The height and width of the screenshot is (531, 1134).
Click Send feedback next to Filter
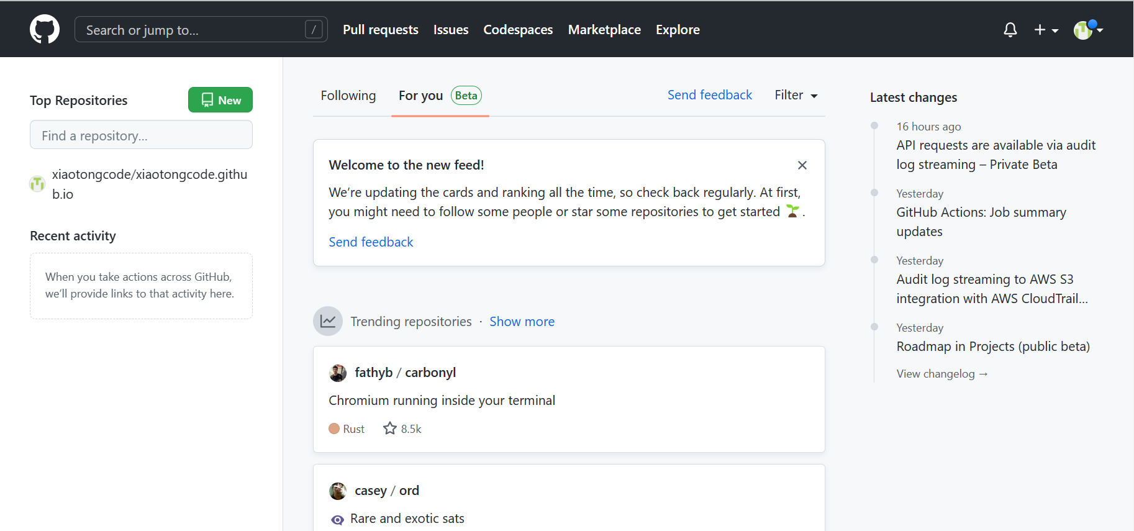[710, 95]
